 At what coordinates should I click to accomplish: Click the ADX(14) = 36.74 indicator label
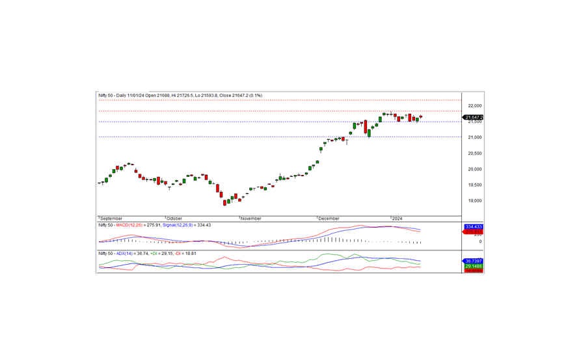click(132, 254)
